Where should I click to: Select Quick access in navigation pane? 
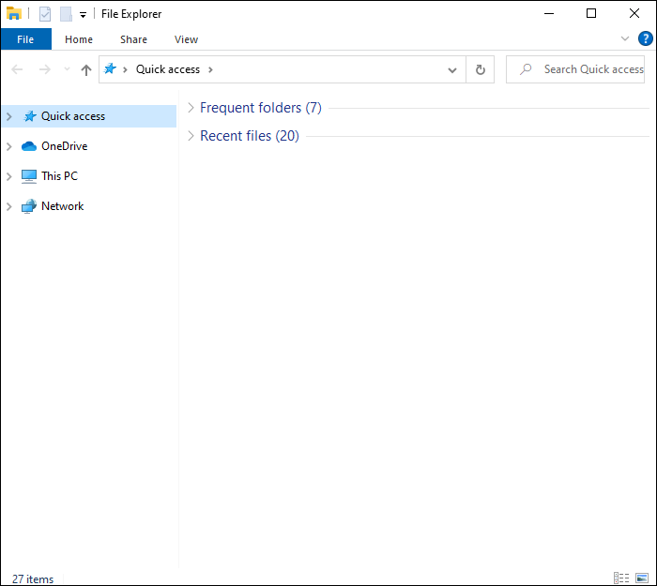tap(89, 116)
